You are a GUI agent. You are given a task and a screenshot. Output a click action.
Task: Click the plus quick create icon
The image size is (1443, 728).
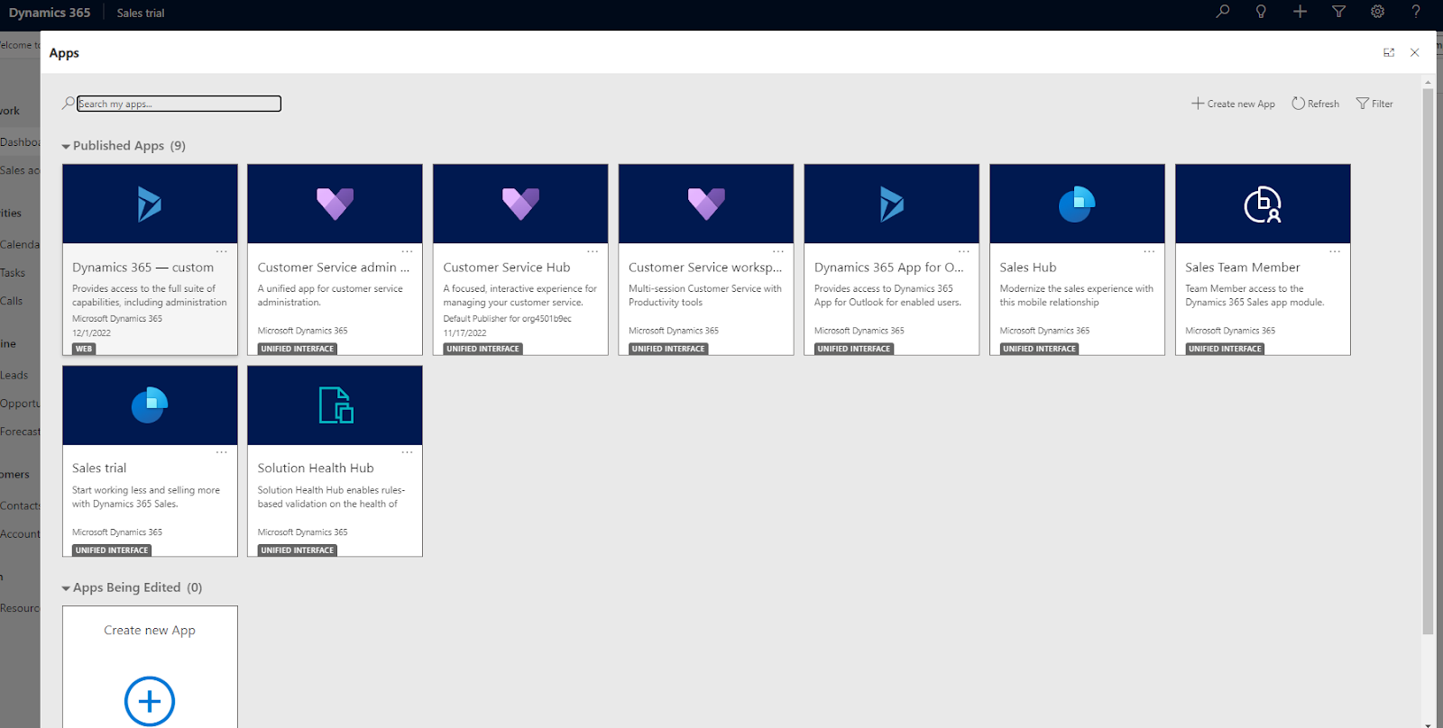1300,12
